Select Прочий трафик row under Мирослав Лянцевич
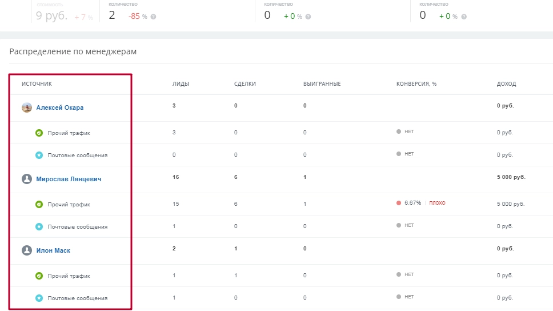 [69, 204]
